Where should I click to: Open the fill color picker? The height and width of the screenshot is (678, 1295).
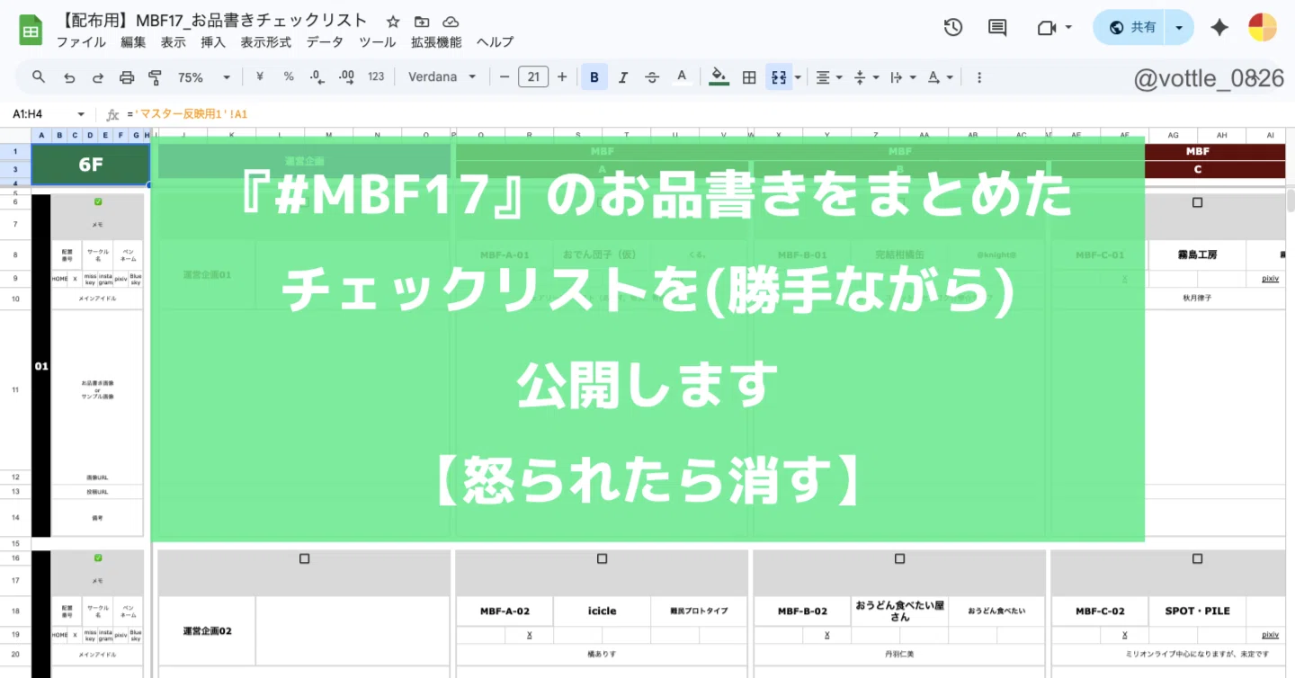pos(719,77)
